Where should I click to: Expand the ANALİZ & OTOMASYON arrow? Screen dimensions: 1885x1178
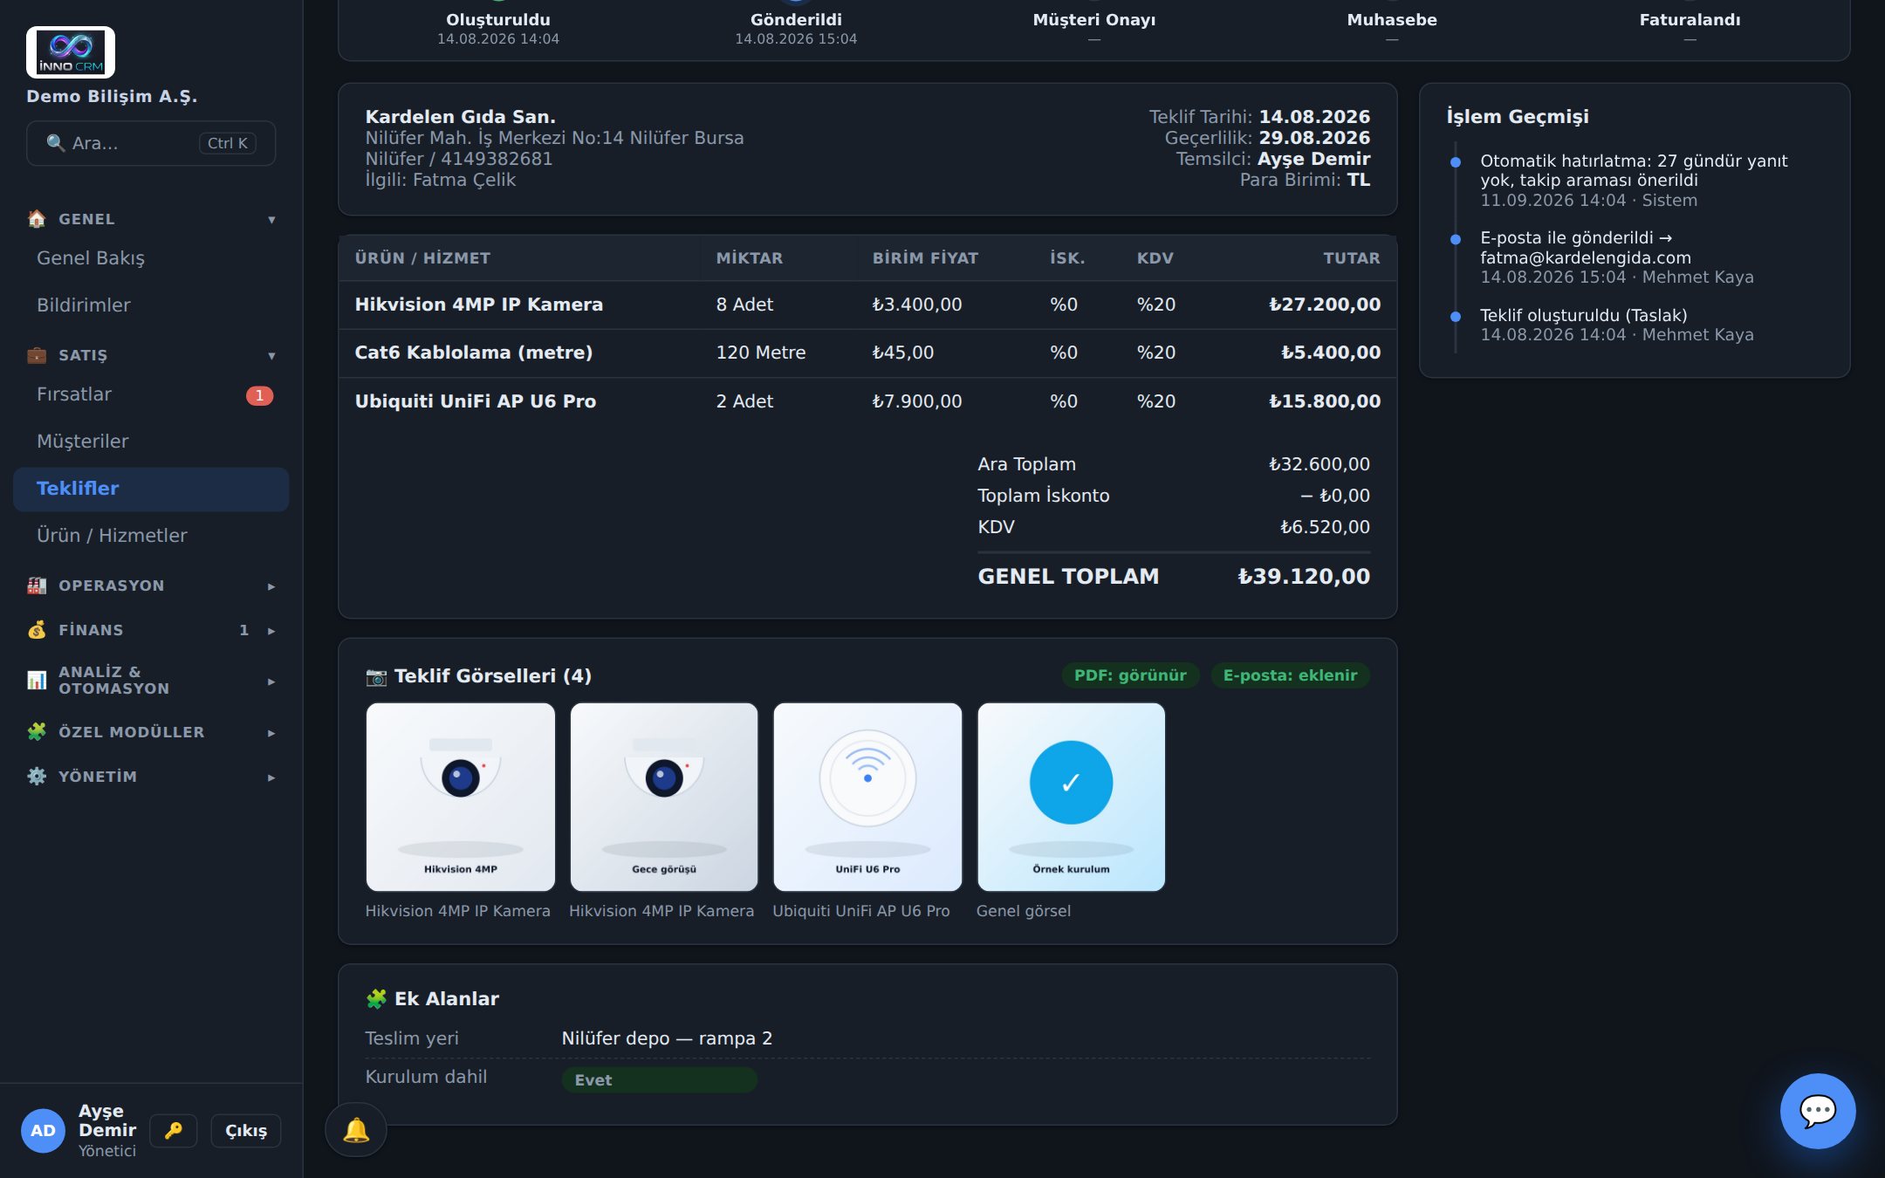click(x=271, y=681)
